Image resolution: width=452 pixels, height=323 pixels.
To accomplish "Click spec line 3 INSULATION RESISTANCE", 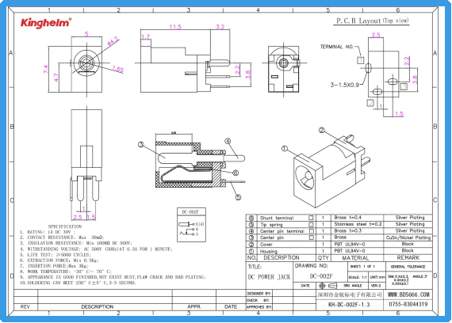I will (76, 243).
